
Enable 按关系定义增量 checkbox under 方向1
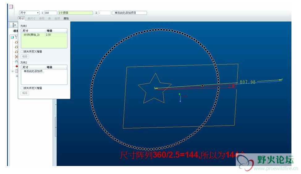pyautogui.click(x=22, y=51)
